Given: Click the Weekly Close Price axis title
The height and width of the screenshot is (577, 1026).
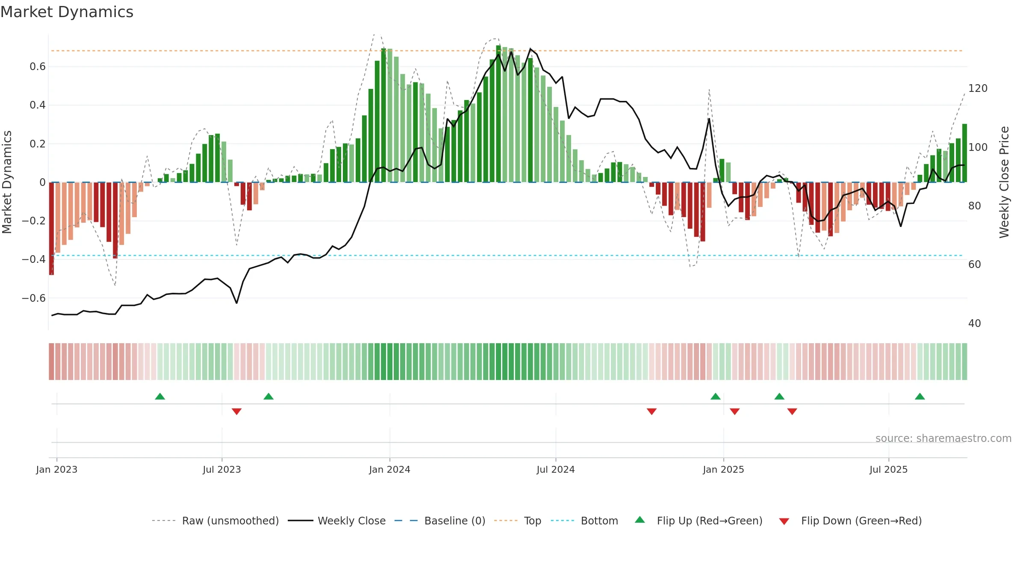Looking at the screenshot, I should (1004, 182).
